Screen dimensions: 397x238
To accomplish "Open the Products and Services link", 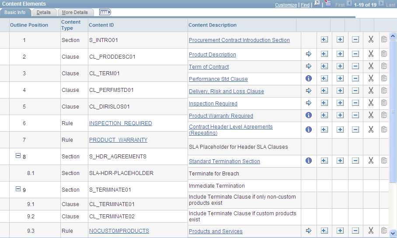I will (216, 231).
